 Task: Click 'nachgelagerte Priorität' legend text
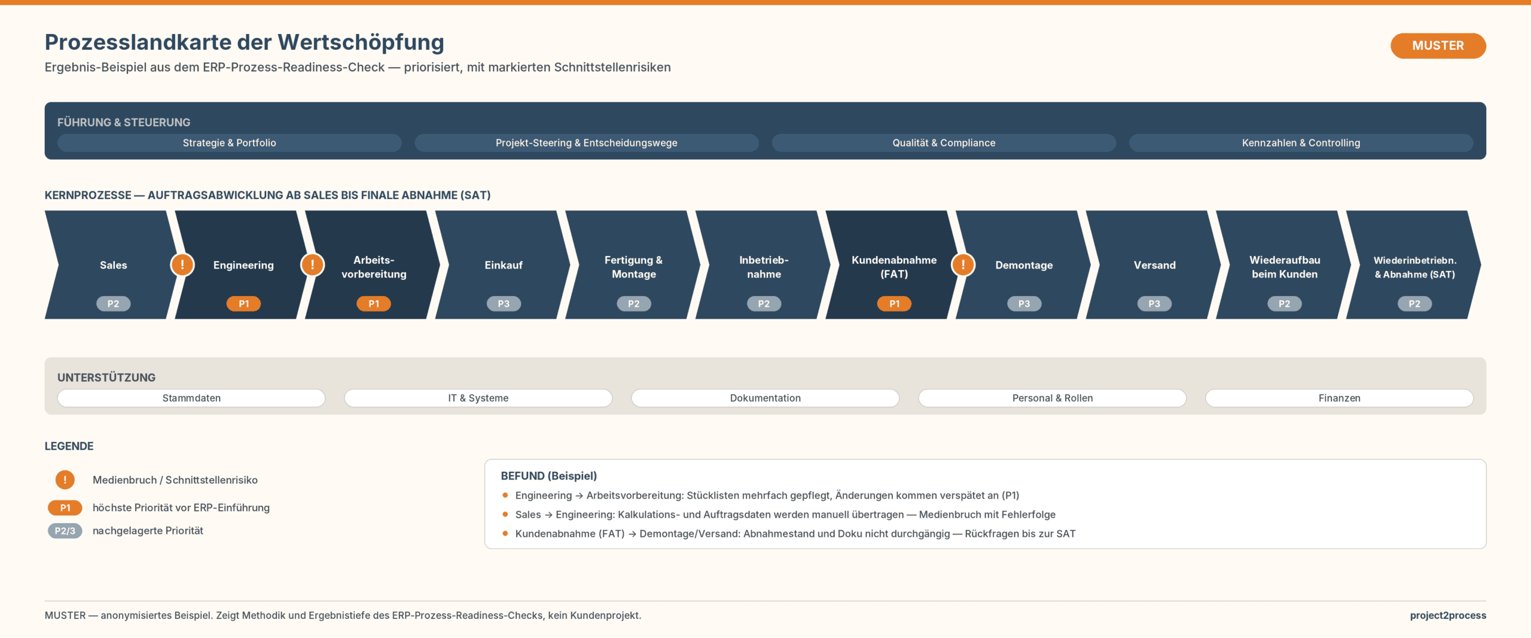coord(148,531)
